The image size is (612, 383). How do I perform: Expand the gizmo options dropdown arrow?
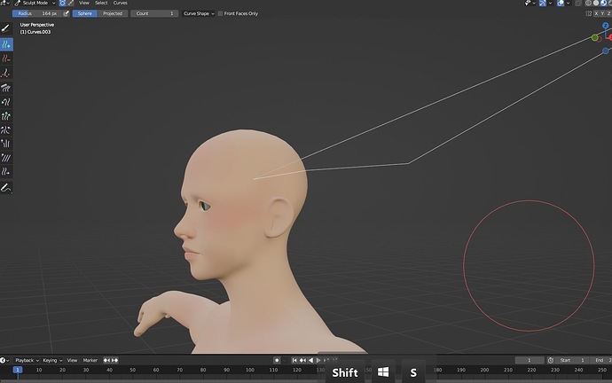click(x=550, y=4)
